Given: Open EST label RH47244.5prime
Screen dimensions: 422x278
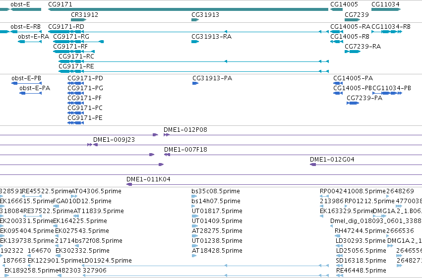Looking at the screenshot, I should click(360, 231).
